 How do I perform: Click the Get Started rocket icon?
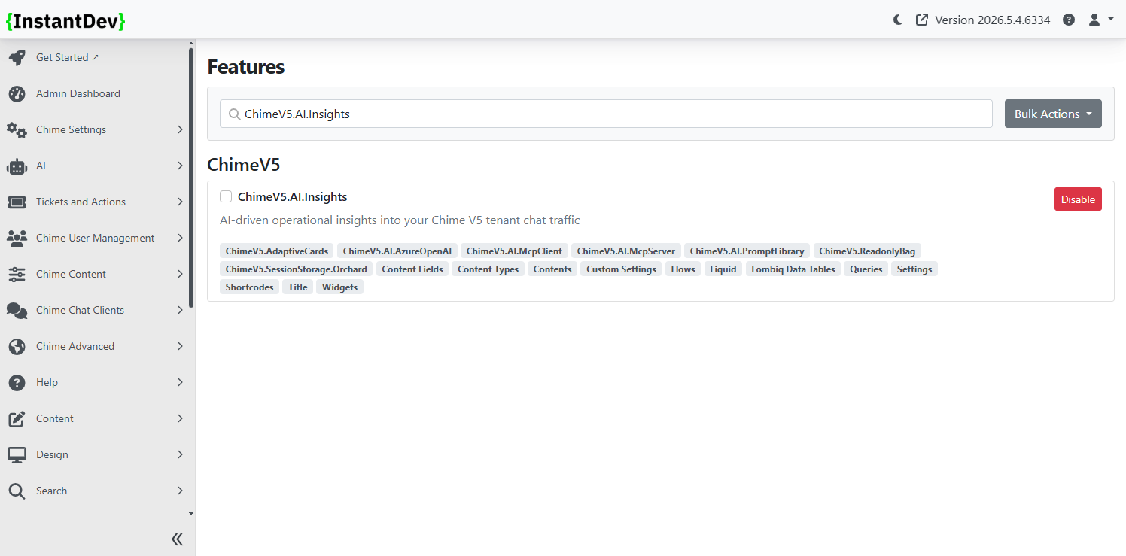[x=17, y=57]
